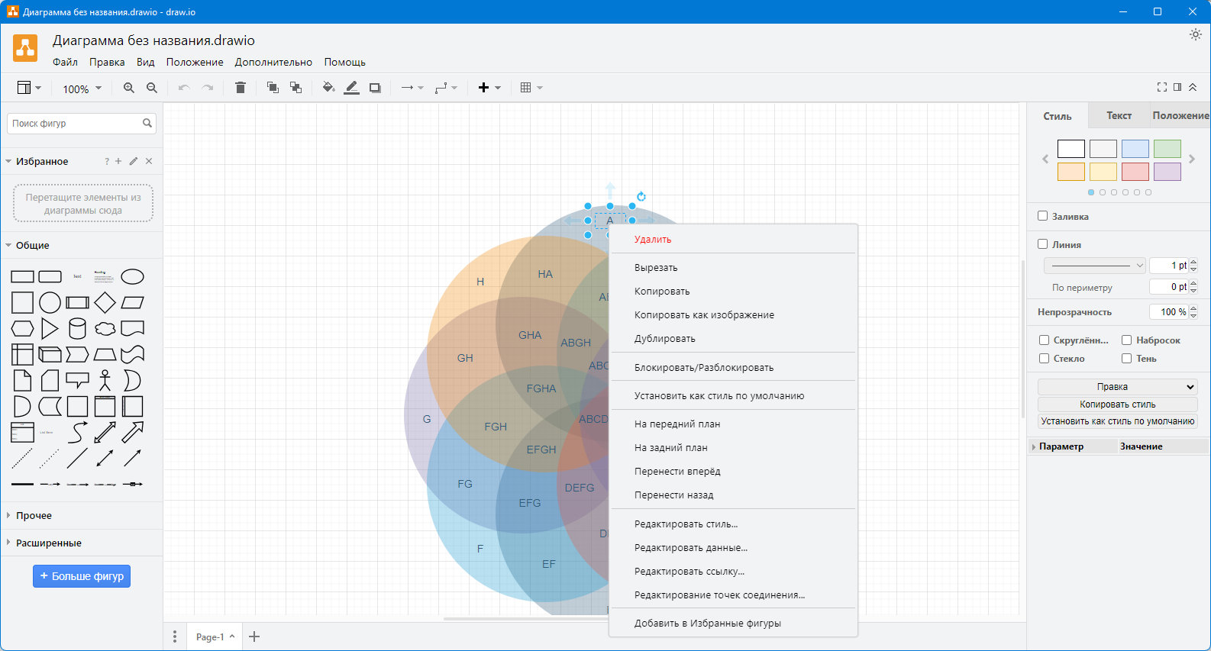The image size is (1211, 651).
Task: Select the triangle shape in shape palette
Action: [50, 329]
